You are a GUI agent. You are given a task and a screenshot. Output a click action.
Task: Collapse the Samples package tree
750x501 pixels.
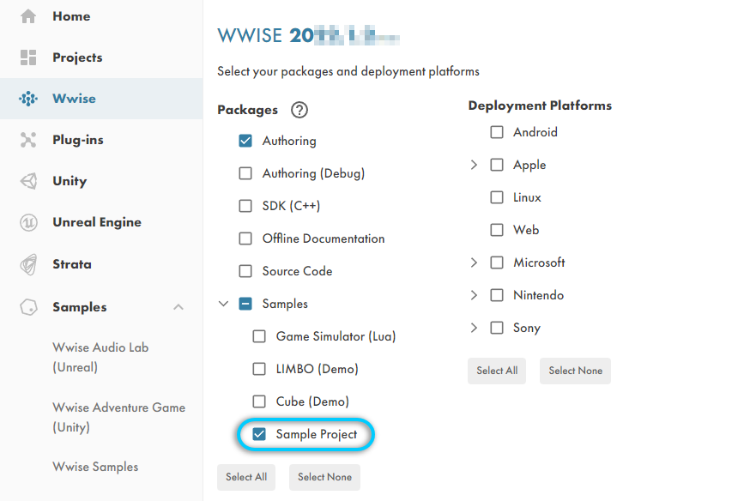pos(223,304)
